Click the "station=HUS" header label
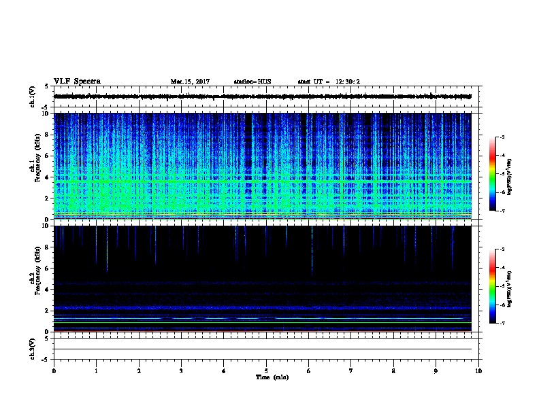 click(252, 82)
